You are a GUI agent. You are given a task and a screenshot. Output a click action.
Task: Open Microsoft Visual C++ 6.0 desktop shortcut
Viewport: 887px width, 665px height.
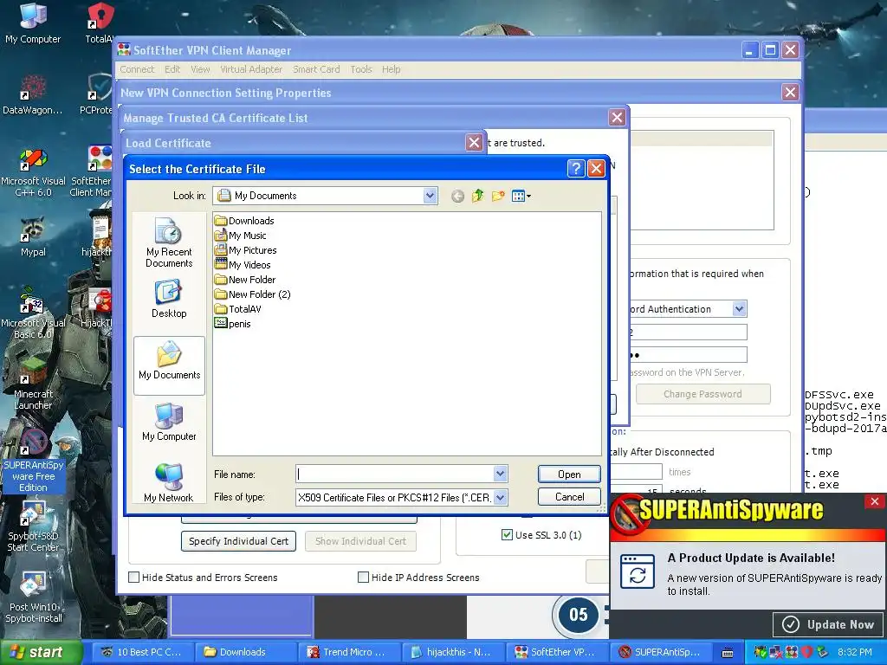(x=33, y=172)
